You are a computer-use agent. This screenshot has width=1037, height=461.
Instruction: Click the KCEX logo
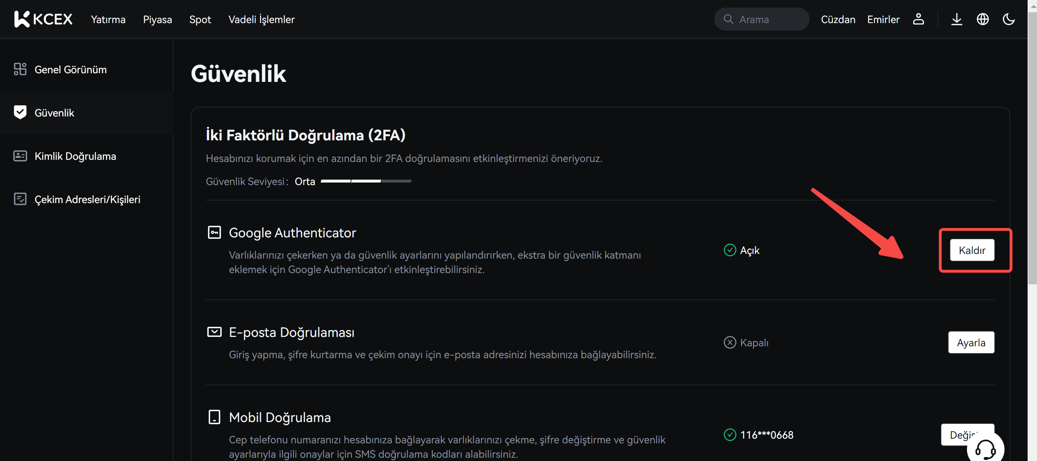[43, 19]
